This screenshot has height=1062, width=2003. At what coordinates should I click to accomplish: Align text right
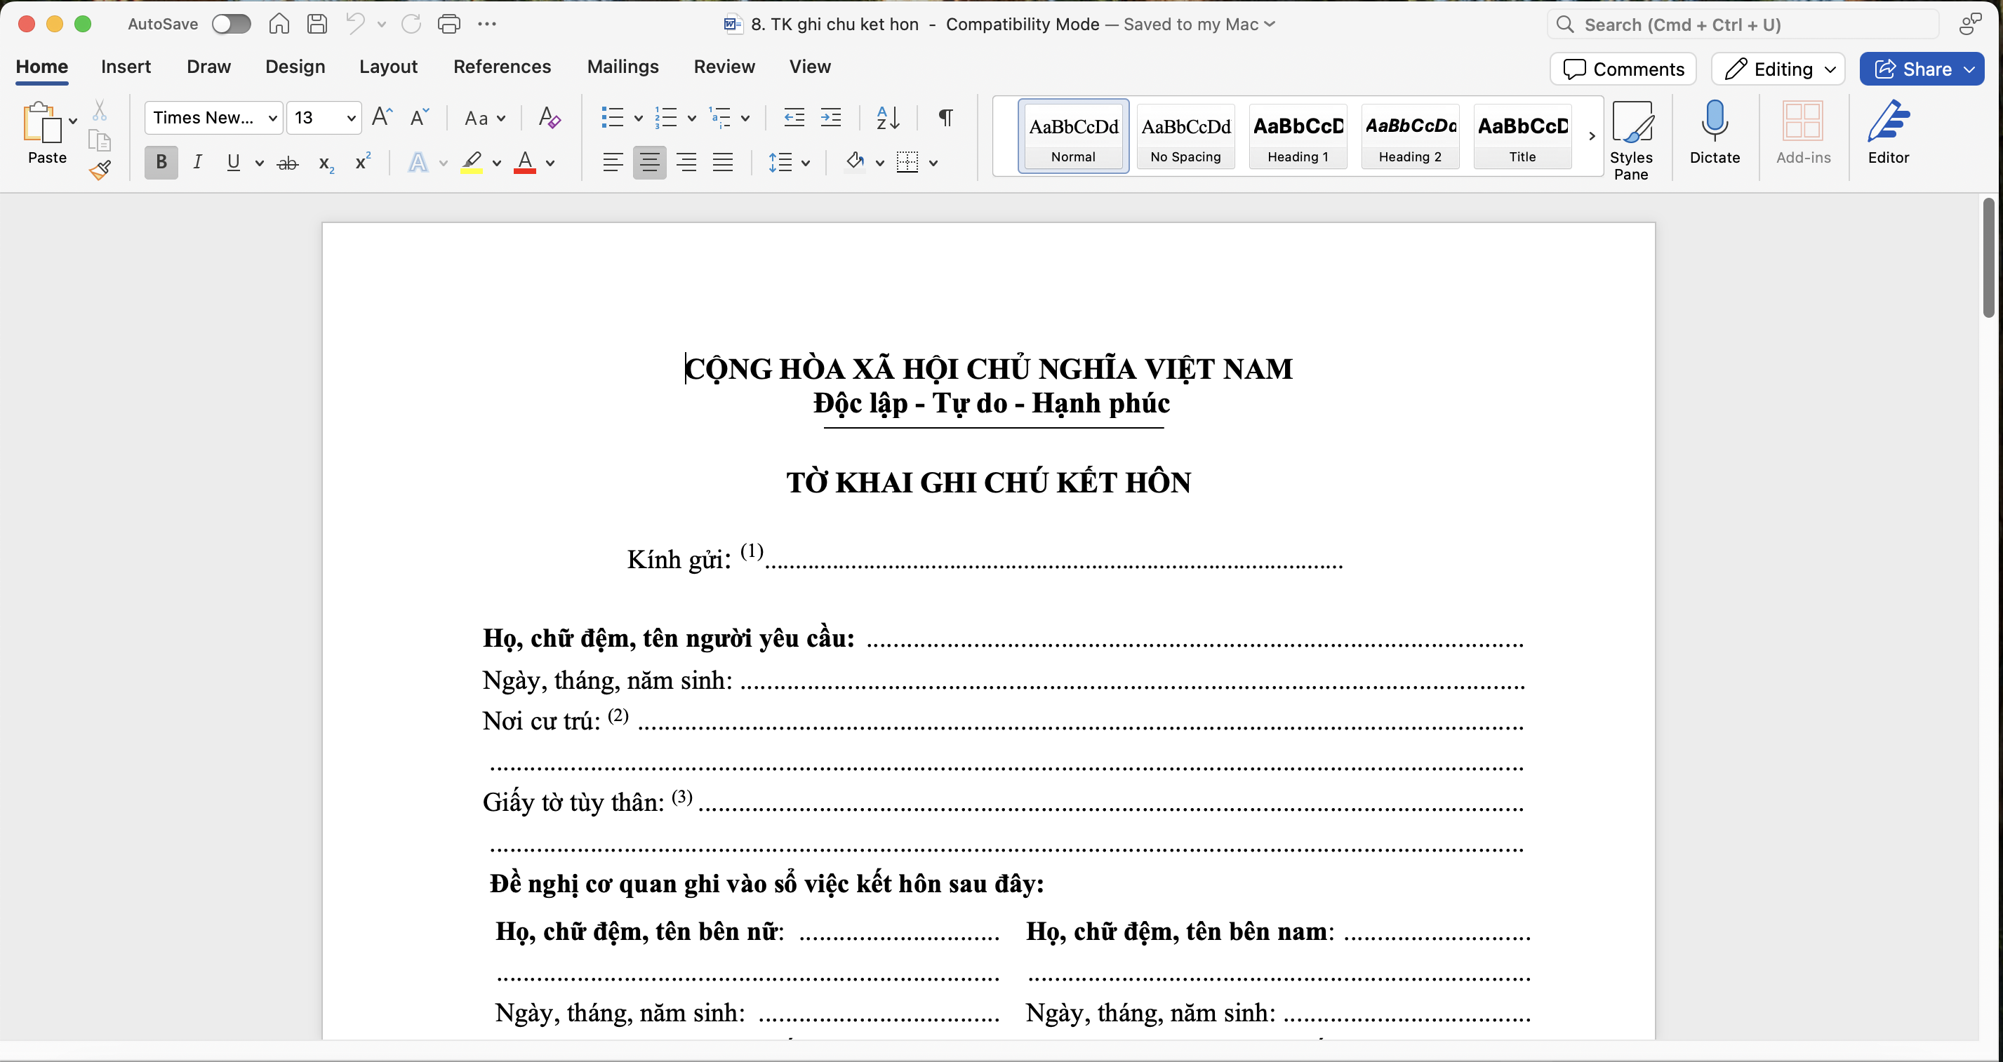pyautogui.click(x=686, y=162)
